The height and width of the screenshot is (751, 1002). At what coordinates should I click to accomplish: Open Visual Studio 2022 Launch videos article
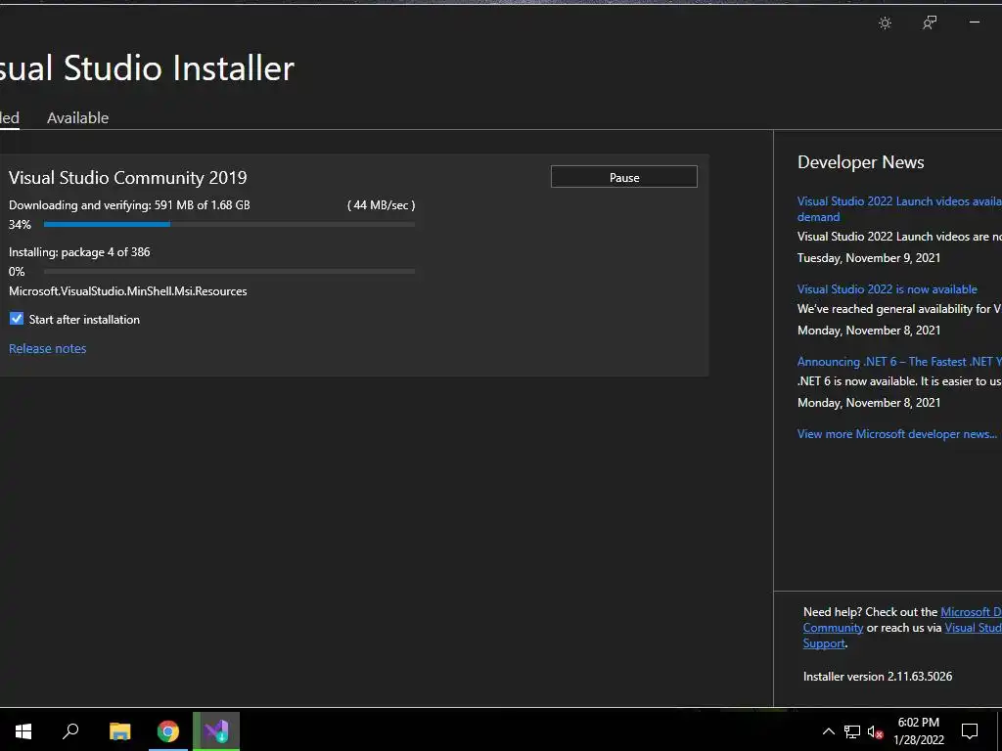899,209
